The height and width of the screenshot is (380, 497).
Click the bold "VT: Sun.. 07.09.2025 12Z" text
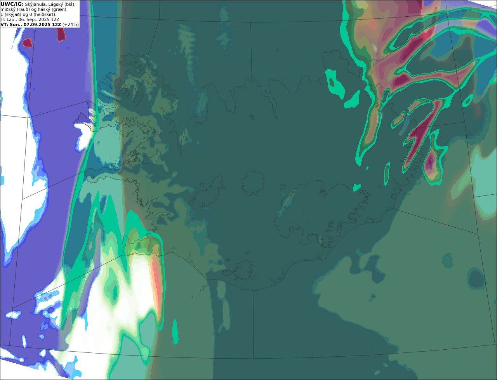pyautogui.click(x=31, y=24)
